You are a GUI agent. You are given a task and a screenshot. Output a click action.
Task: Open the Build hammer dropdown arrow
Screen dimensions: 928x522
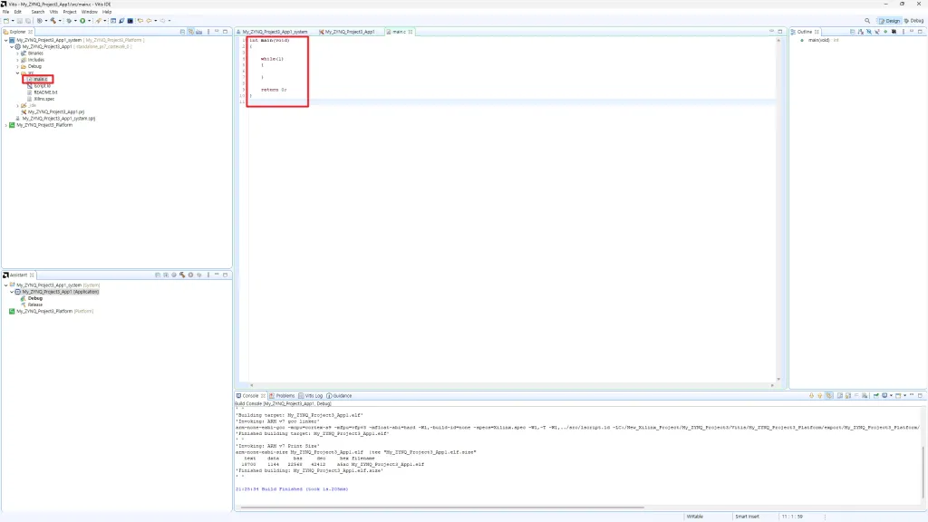coord(60,21)
